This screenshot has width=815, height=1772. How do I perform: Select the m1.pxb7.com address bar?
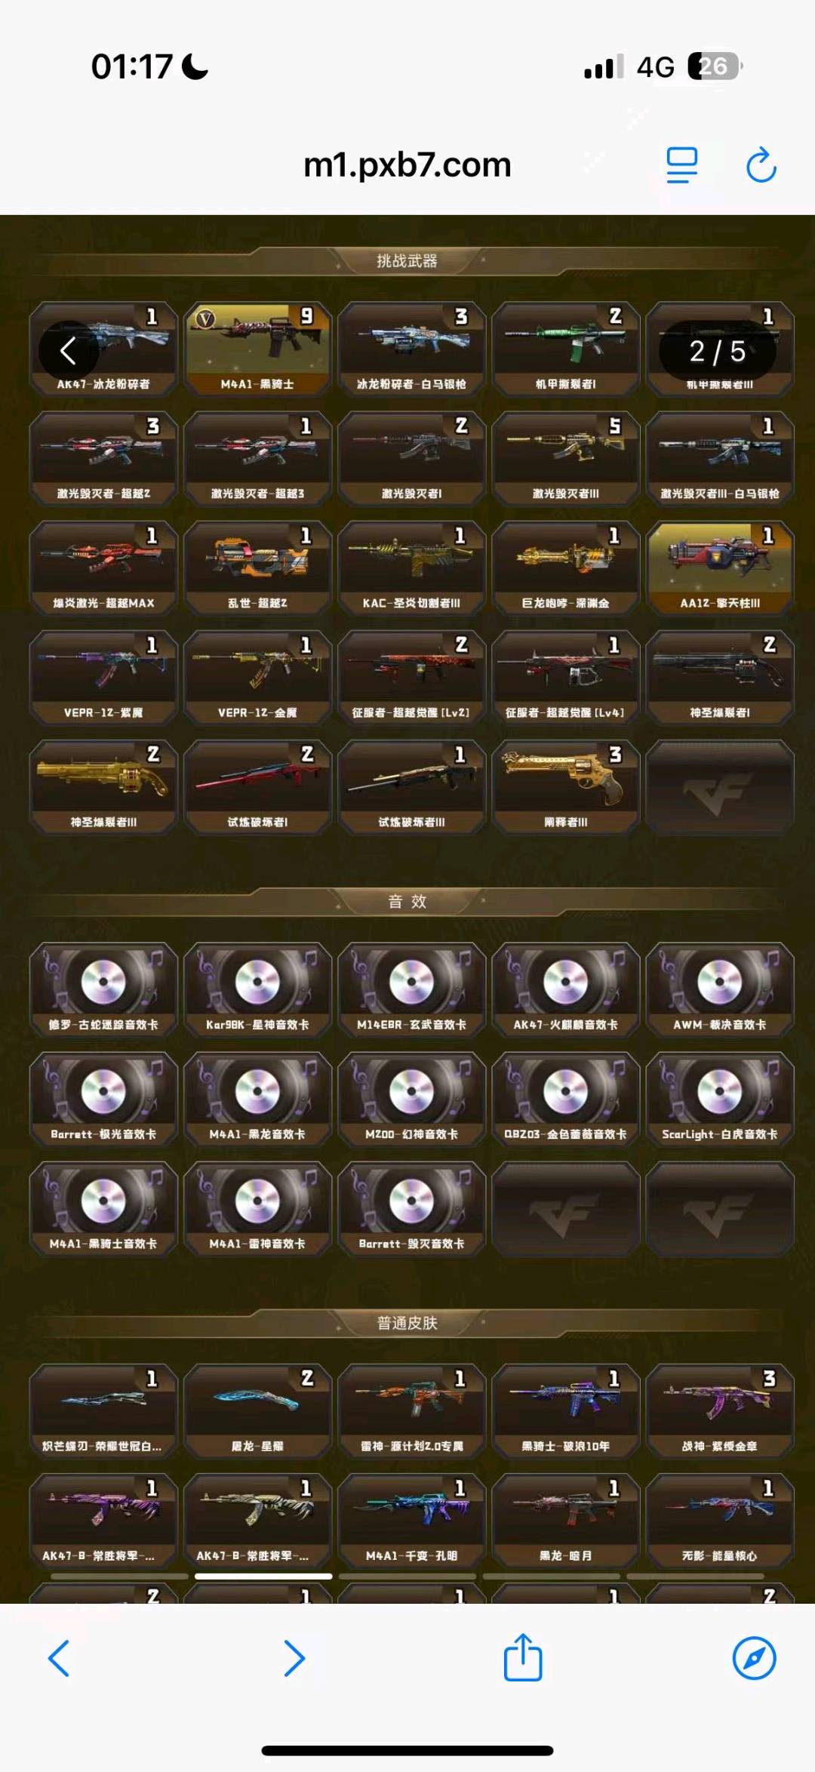coord(407,165)
